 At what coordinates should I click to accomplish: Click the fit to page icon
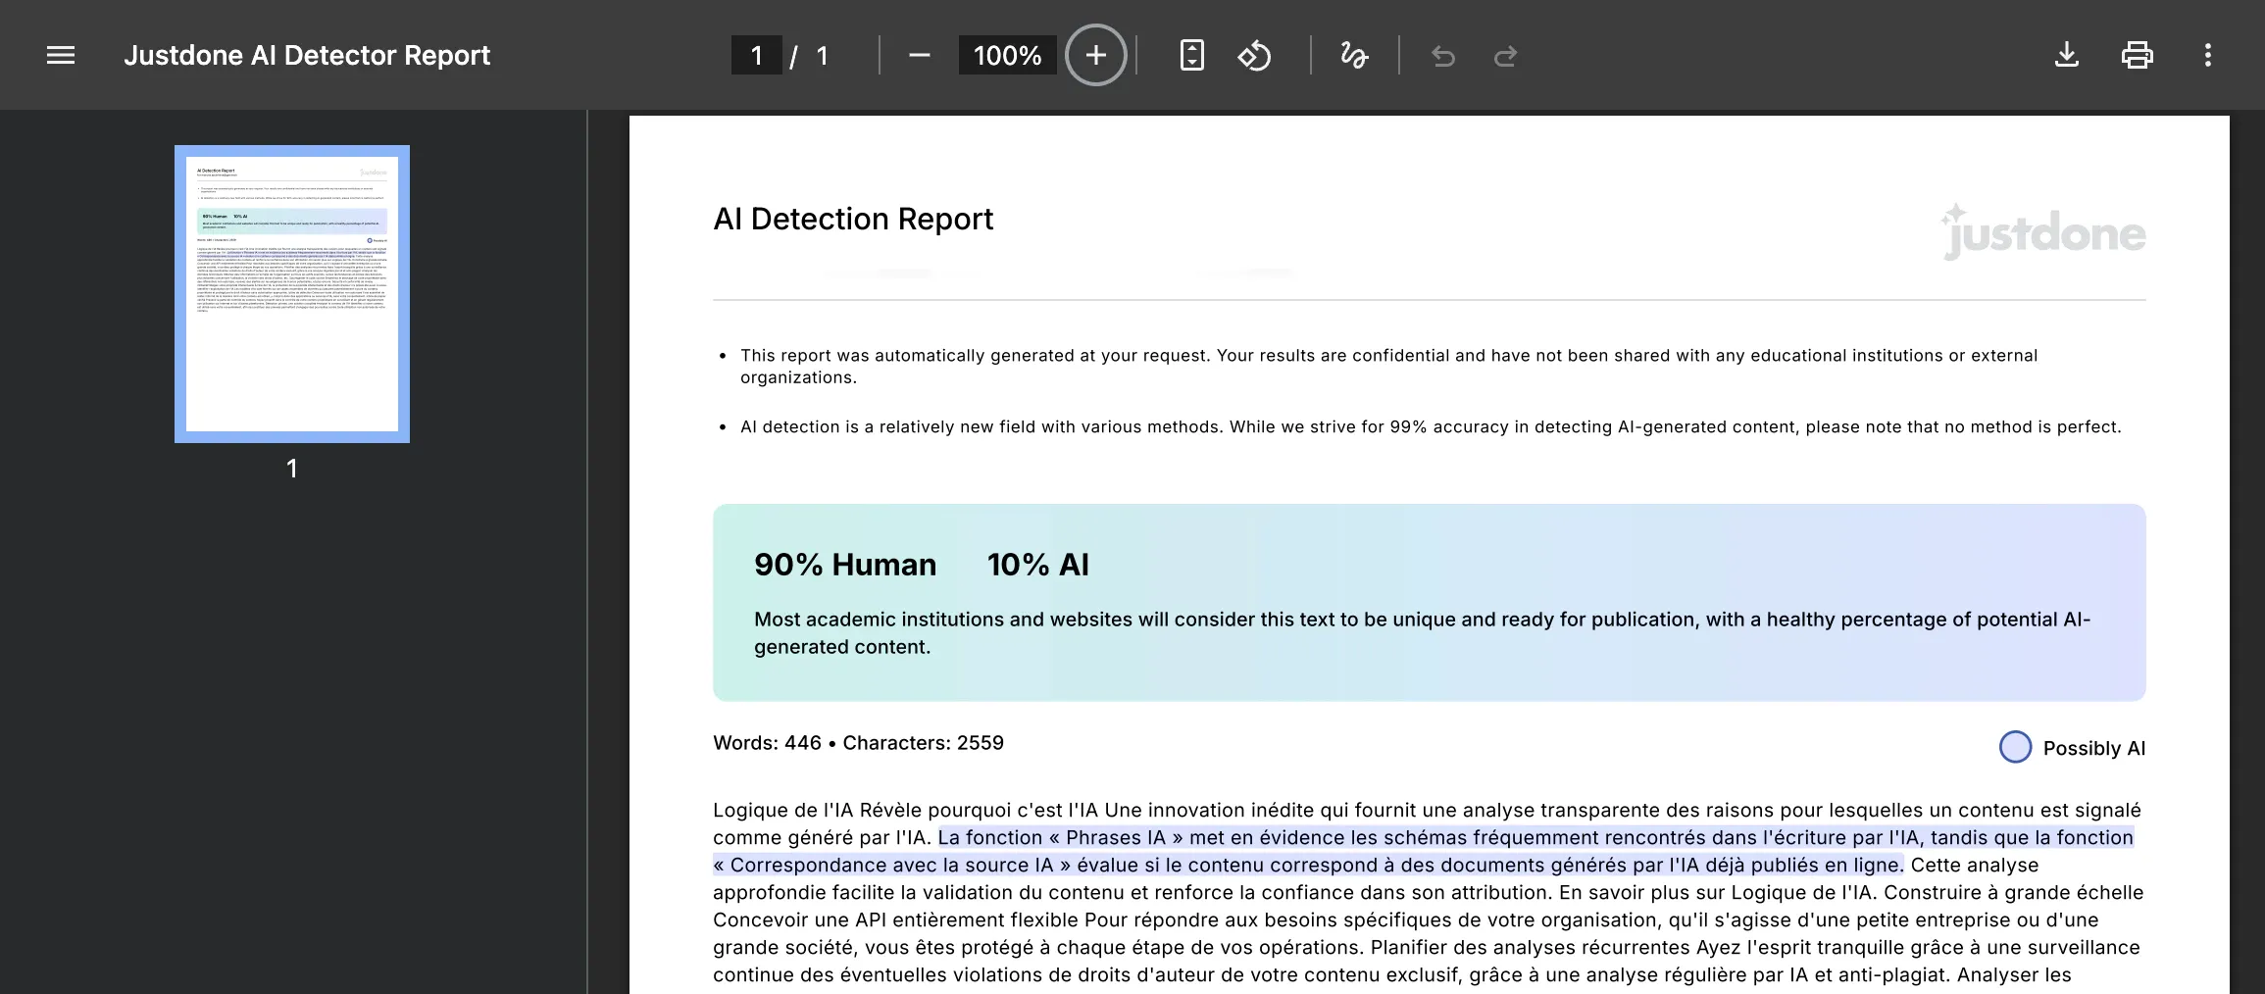pos(1191,55)
